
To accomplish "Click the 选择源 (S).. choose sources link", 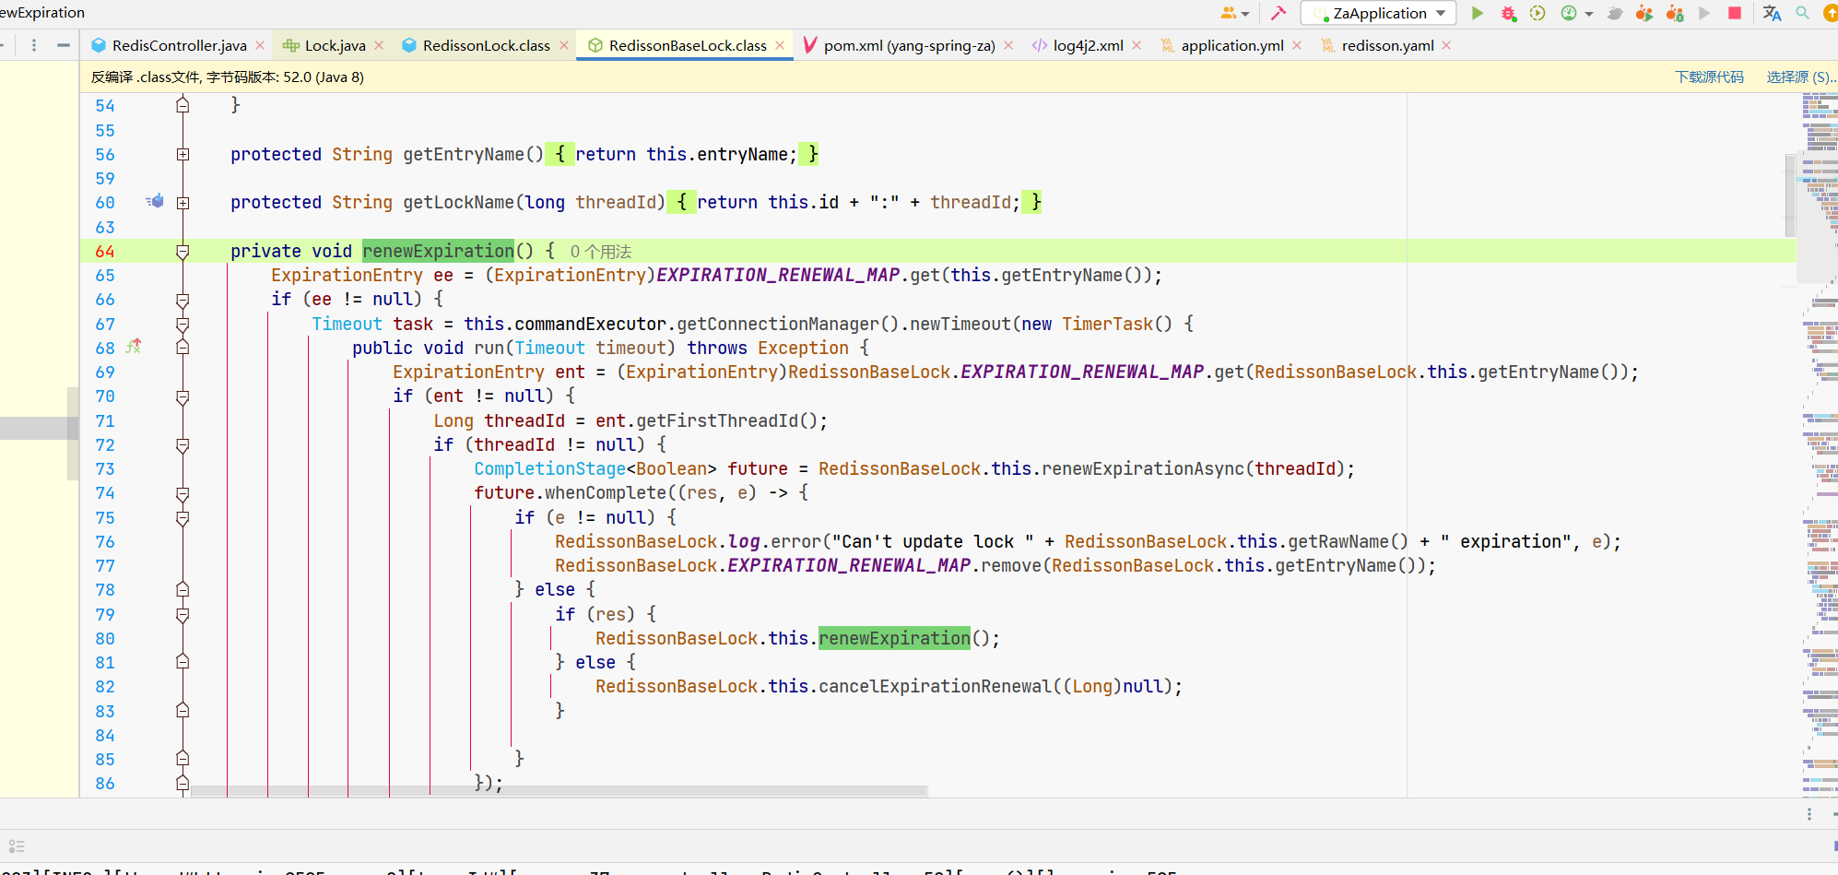I will [x=1801, y=77].
